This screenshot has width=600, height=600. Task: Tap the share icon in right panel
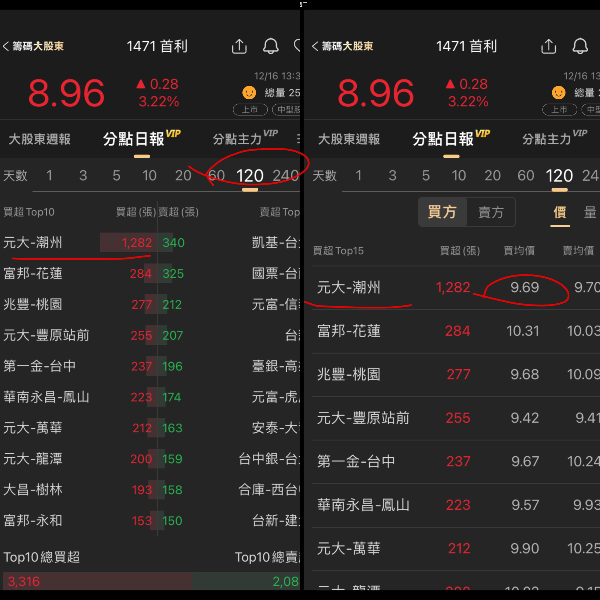click(548, 46)
